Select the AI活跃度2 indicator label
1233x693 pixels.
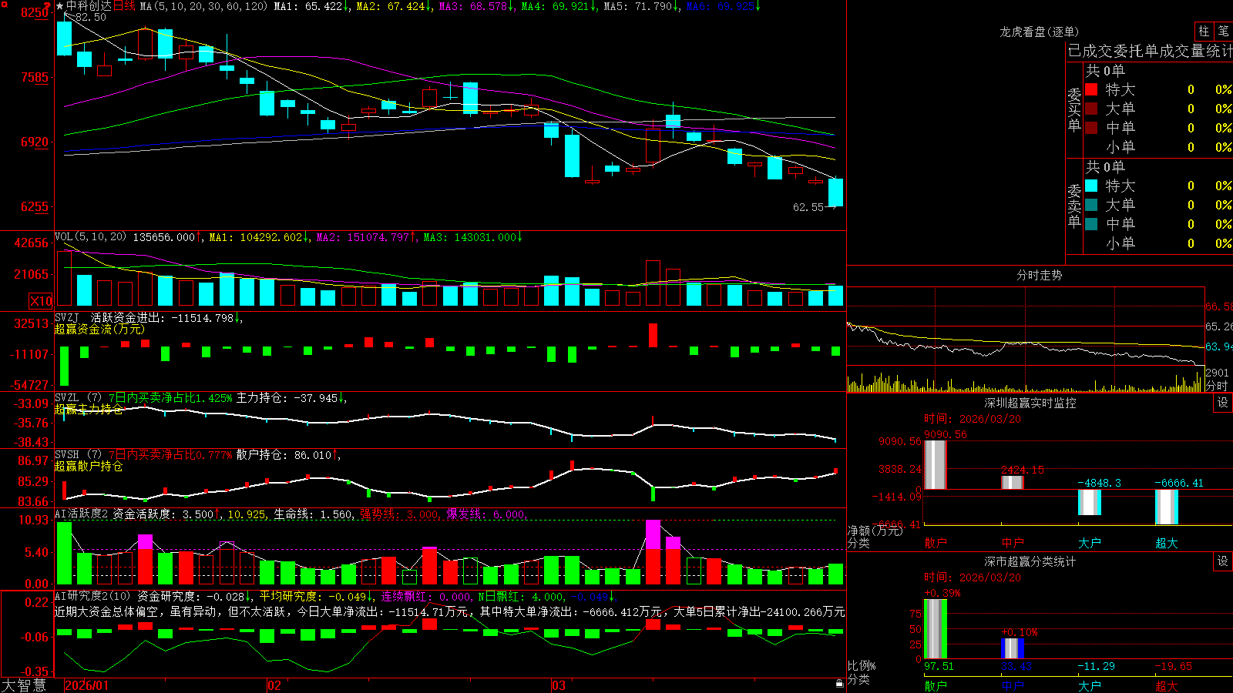coord(82,514)
